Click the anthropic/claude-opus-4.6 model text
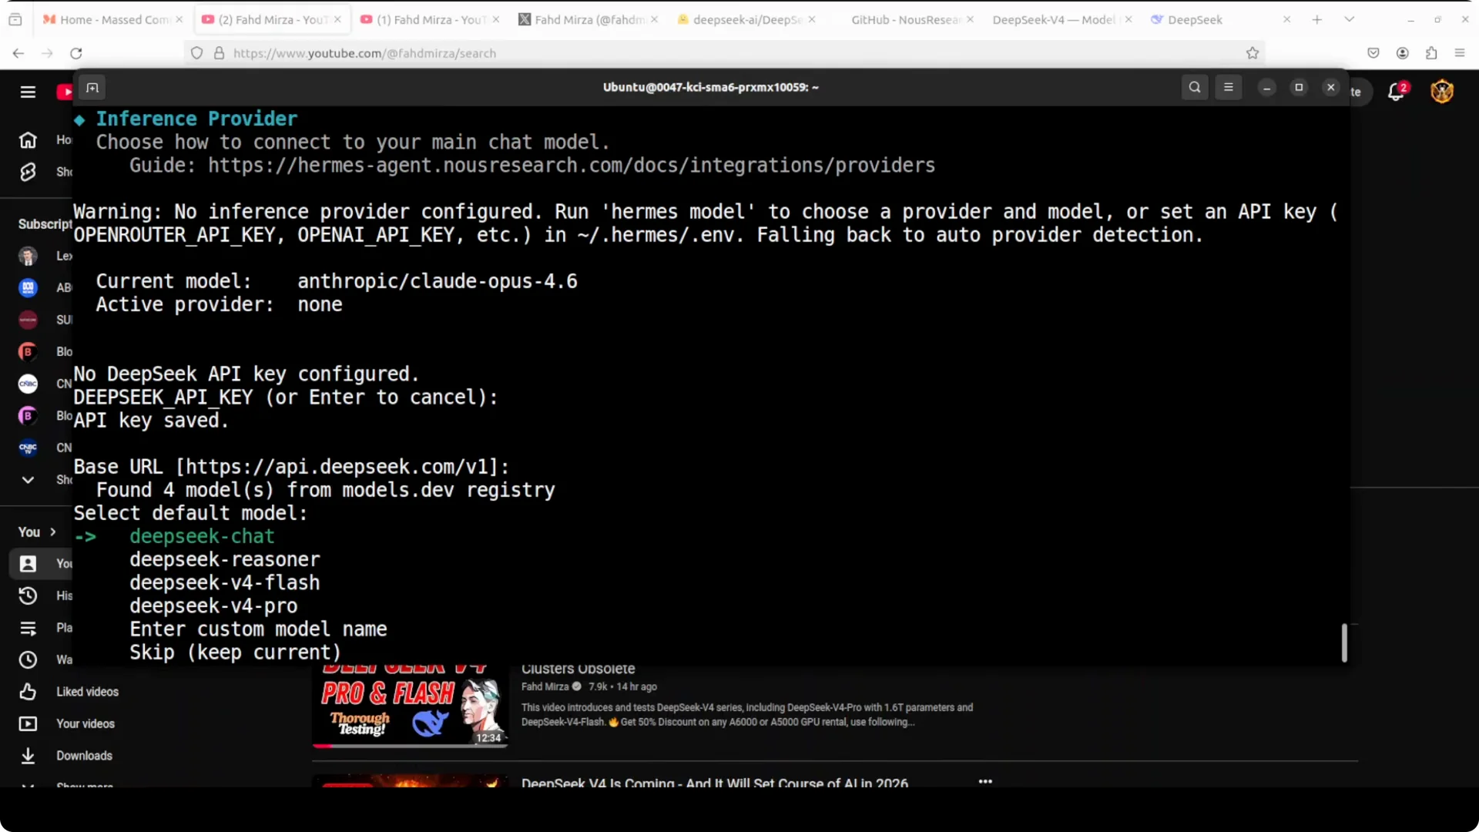The image size is (1479, 832). [438, 281]
